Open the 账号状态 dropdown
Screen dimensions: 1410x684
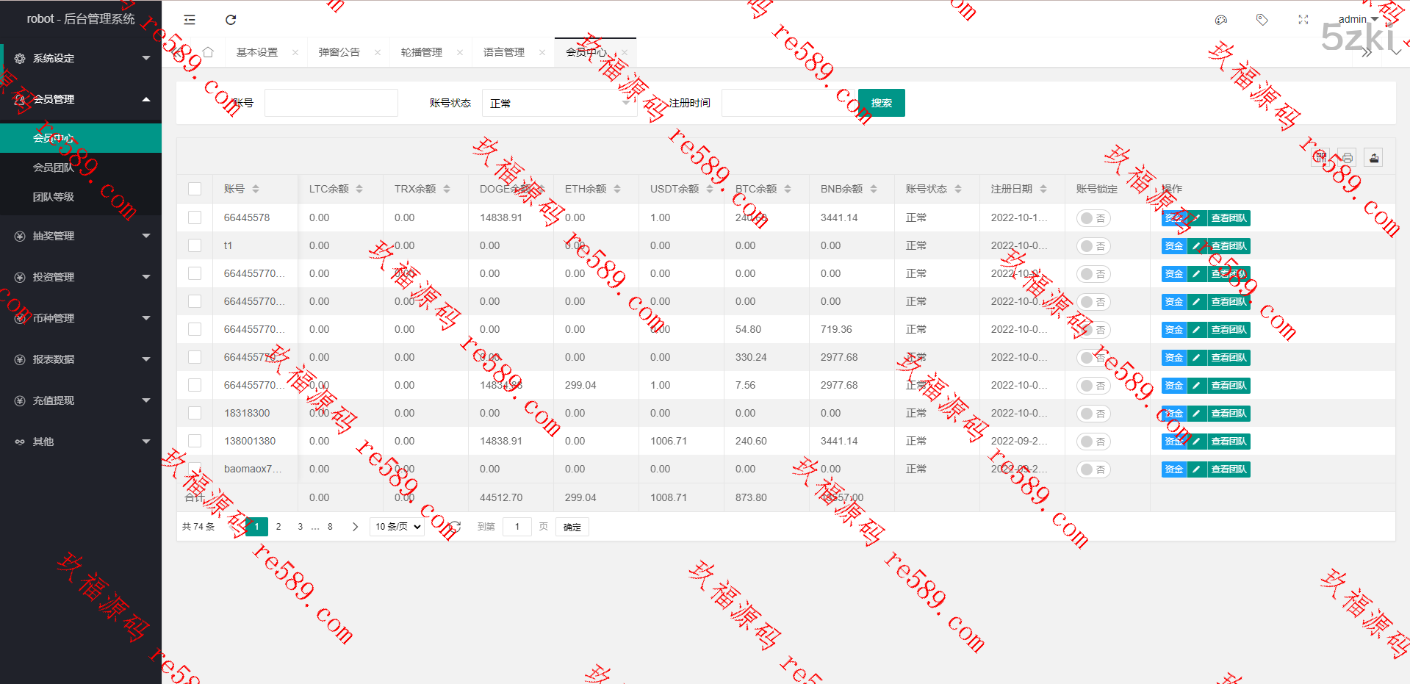[558, 103]
